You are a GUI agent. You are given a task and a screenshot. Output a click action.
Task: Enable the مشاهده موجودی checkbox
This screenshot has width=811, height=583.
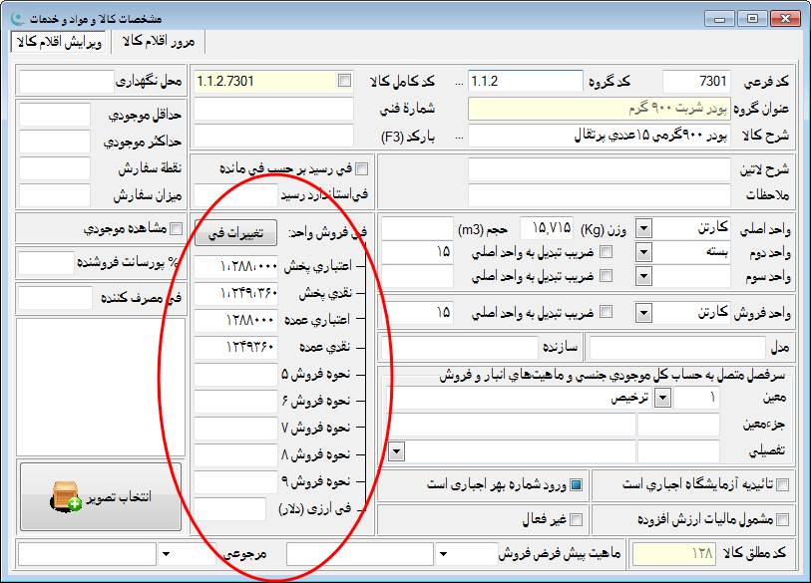point(177,229)
